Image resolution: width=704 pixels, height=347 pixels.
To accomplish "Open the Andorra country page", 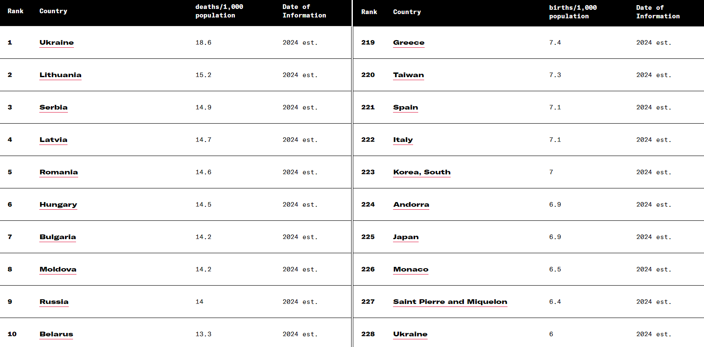I will (x=411, y=205).
